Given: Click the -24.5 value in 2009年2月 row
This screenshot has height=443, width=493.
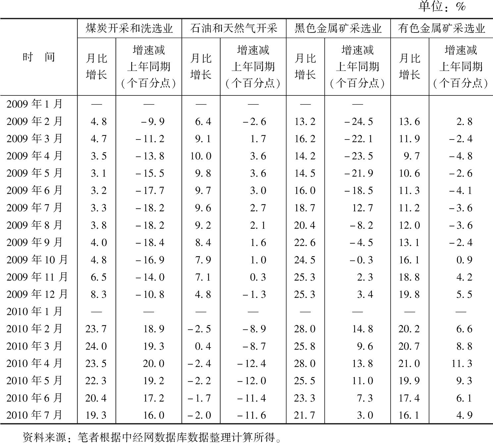Looking at the screenshot, I should point(358,122).
